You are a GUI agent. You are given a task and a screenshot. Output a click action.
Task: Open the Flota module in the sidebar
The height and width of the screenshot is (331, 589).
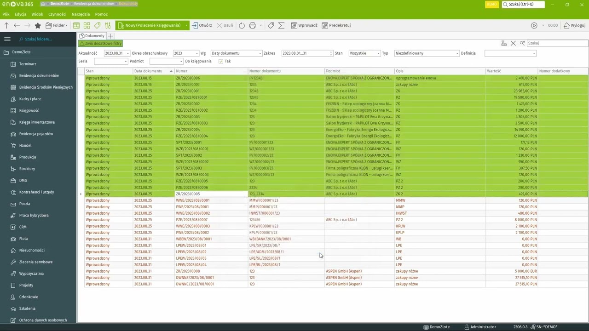point(23,239)
